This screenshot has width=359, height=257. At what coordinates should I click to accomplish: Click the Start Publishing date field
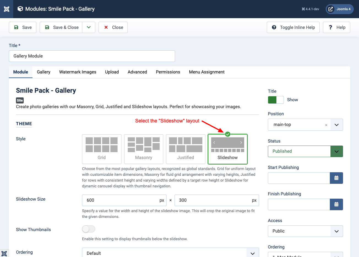click(299, 178)
